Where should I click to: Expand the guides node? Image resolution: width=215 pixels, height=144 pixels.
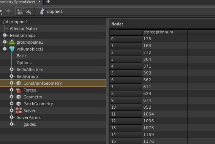[12, 124]
